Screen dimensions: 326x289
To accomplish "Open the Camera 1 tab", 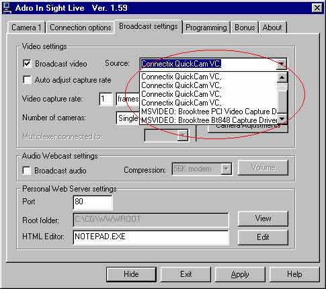I will [26, 28].
